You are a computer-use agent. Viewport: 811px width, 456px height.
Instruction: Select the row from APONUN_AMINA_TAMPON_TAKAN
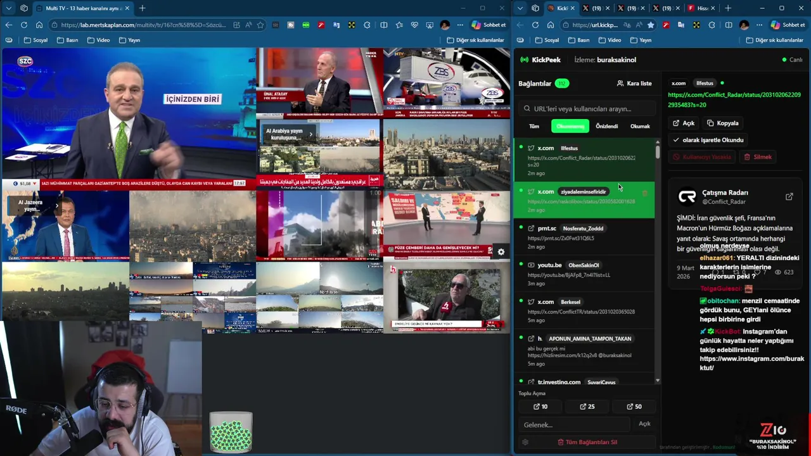(x=584, y=350)
